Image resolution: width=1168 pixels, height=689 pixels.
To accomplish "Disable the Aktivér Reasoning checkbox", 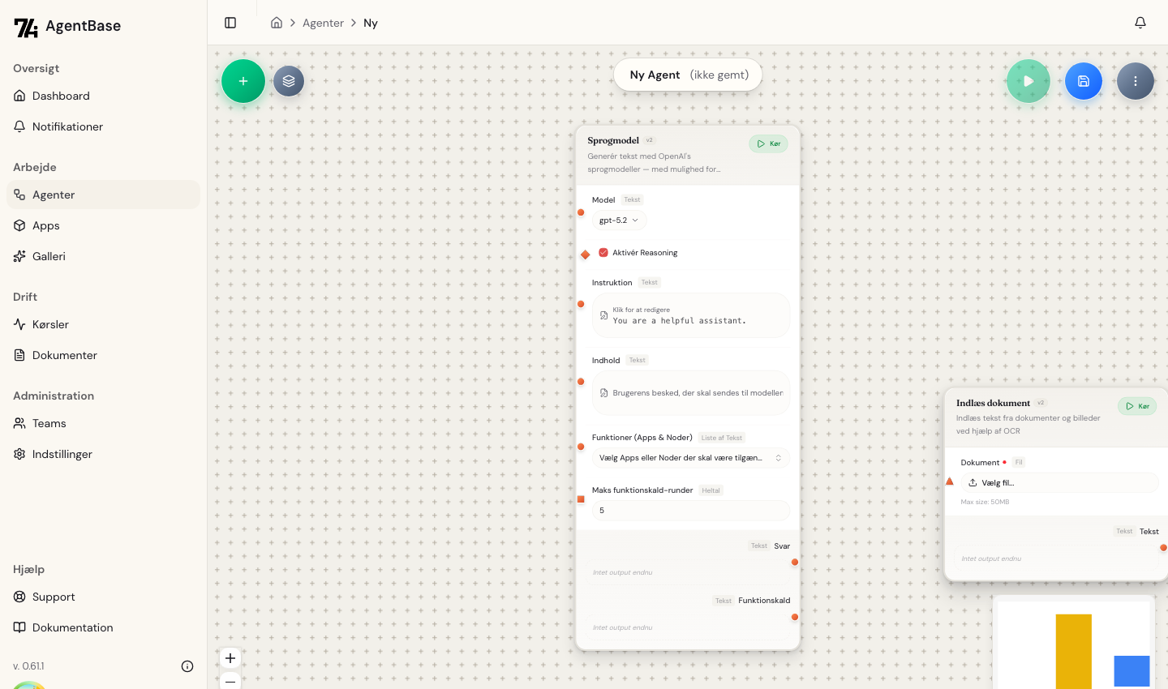I will click(x=603, y=253).
